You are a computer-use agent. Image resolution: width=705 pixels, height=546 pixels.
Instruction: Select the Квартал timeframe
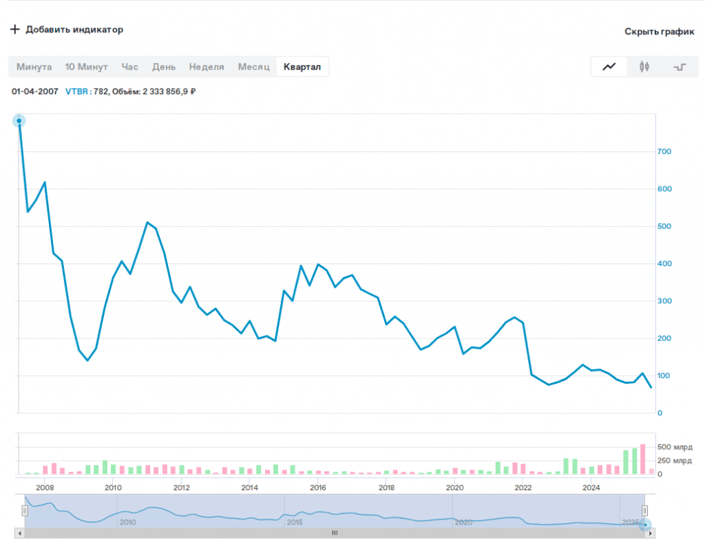click(302, 67)
